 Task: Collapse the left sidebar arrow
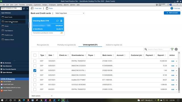click(x=27, y=8)
